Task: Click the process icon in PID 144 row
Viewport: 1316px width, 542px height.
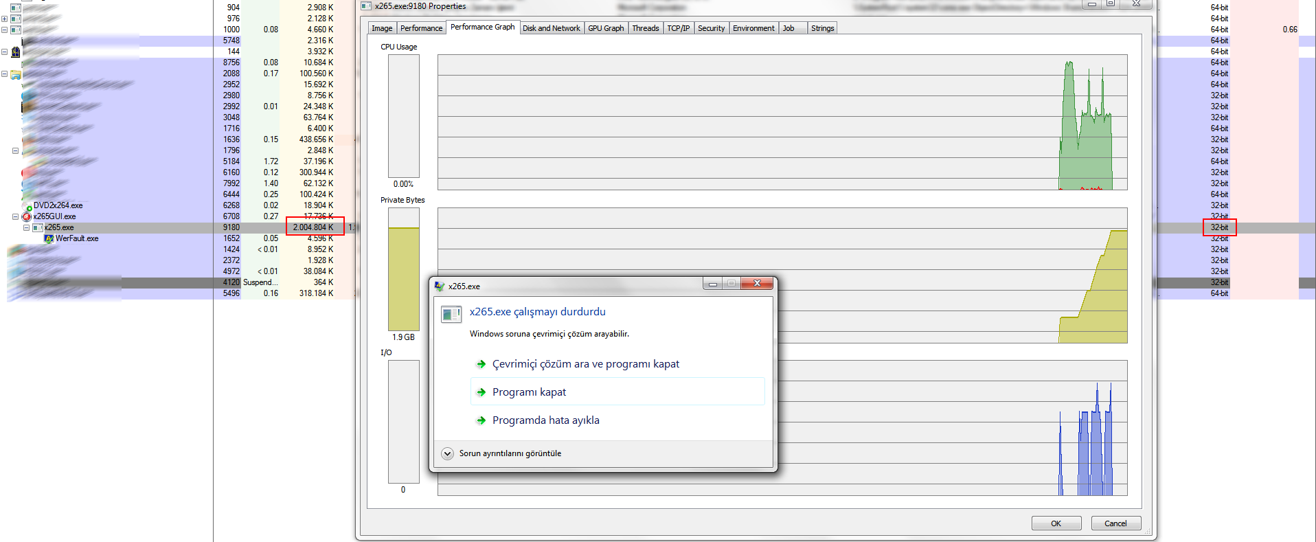Action: tap(16, 52)
